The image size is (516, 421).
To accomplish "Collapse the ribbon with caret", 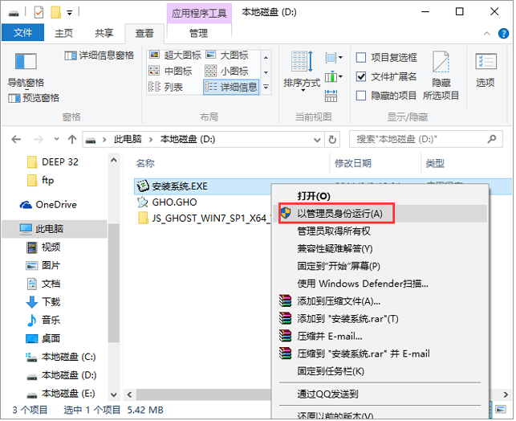I will click(487, 34).
